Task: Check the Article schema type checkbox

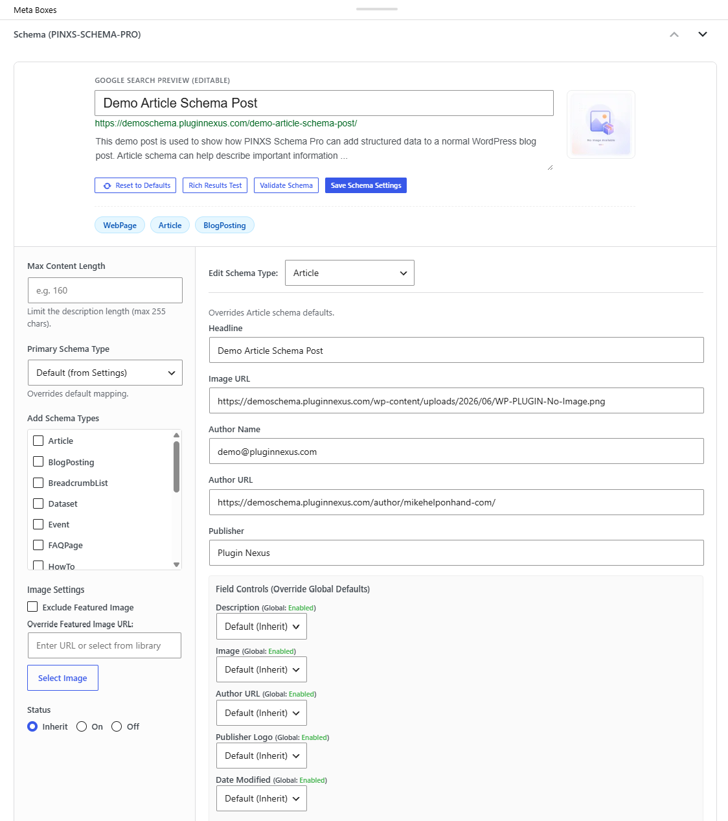Action: click(38, 441)
